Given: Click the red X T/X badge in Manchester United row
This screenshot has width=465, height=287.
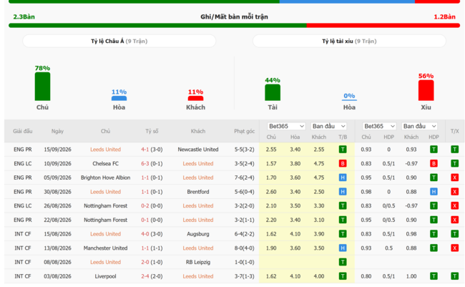Looking at the screenshot, I should (454, 248).
